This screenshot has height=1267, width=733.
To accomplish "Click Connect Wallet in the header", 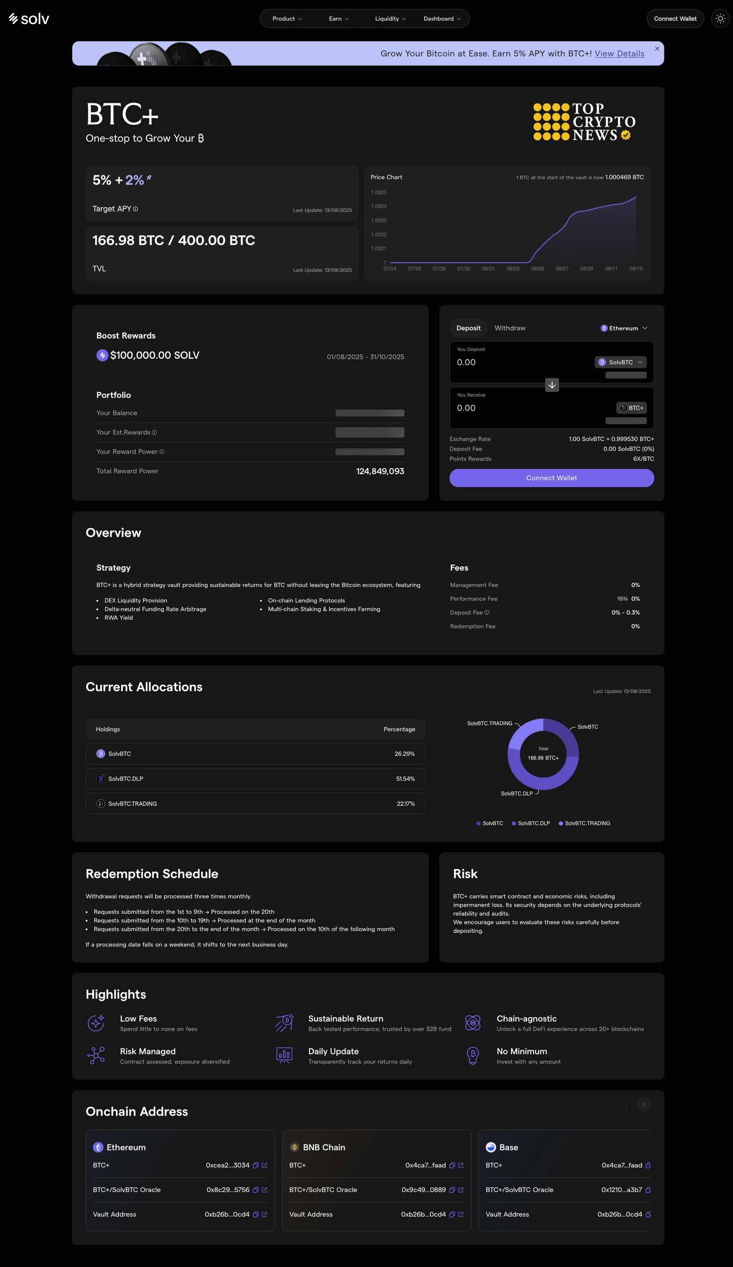I will [x=675, y=19].
